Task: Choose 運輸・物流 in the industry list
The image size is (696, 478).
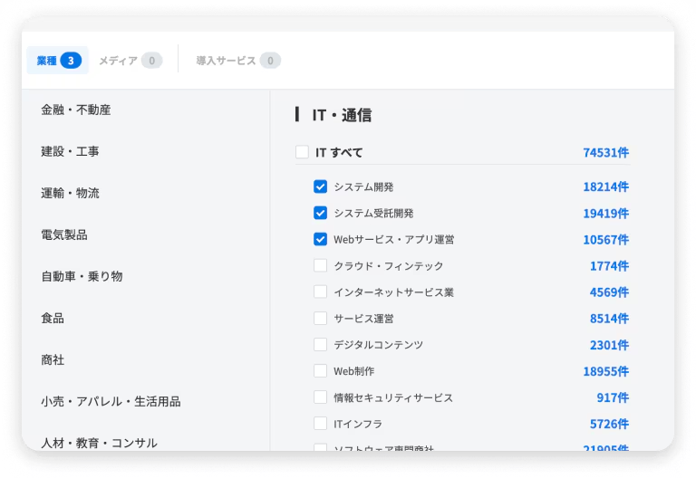Action: [70, 193]
